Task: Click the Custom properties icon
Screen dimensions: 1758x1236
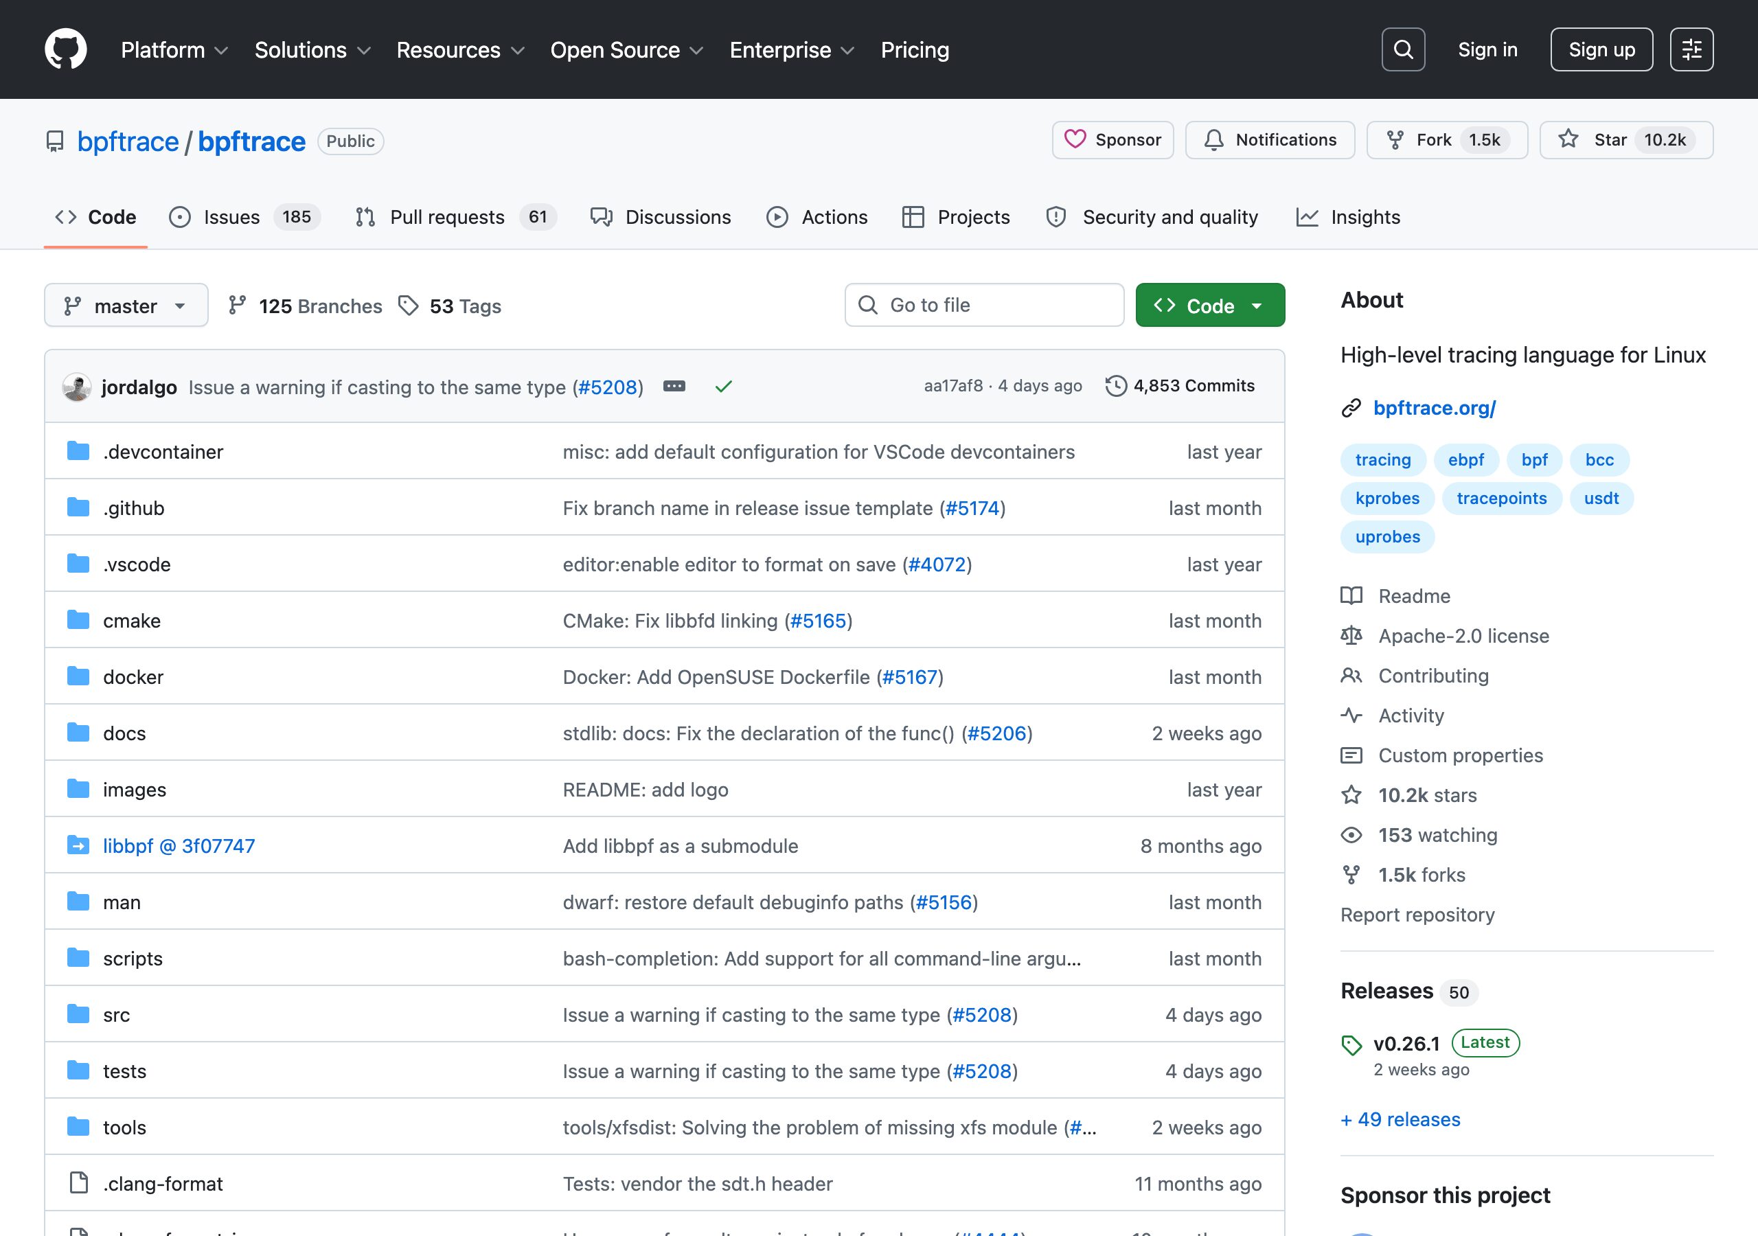Action: pyautogui.click(x=1351, y=755)
